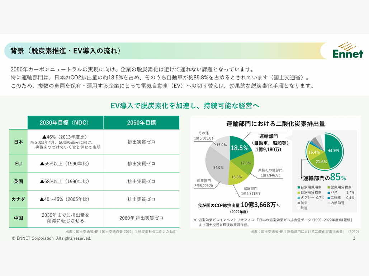Click the 16.4% label in the small pie
Viewport: 369px width, 276px height.
(x=314, y=153)
